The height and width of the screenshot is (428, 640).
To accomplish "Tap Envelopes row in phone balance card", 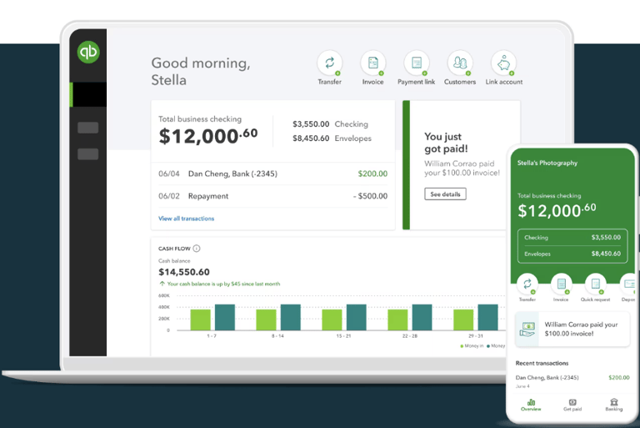I will (572, 254).
